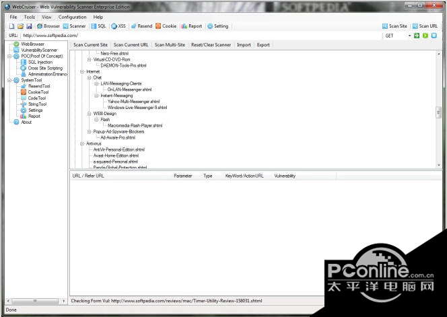Select Avast-Home-Edition.shtml in tree

pyautogui.click(x=116, y=155)
